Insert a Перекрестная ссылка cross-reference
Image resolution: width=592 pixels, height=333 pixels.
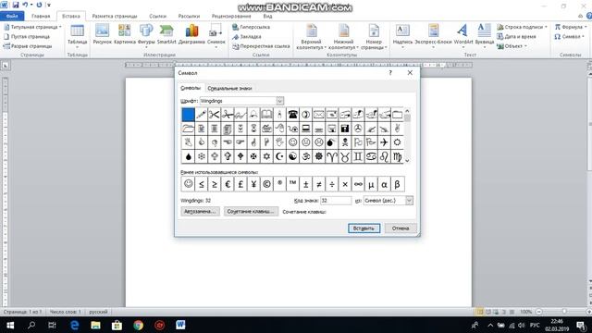pyautogui.click(x=261, y=46)
